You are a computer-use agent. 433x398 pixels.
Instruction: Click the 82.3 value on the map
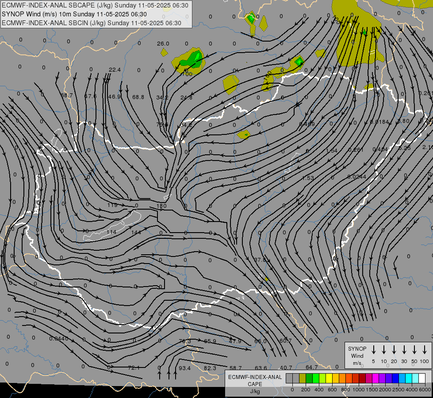pos(210,368)
